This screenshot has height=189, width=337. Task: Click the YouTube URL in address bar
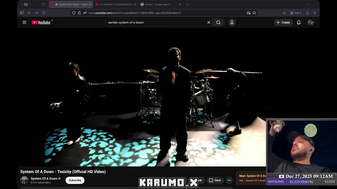tap(134, 13)
